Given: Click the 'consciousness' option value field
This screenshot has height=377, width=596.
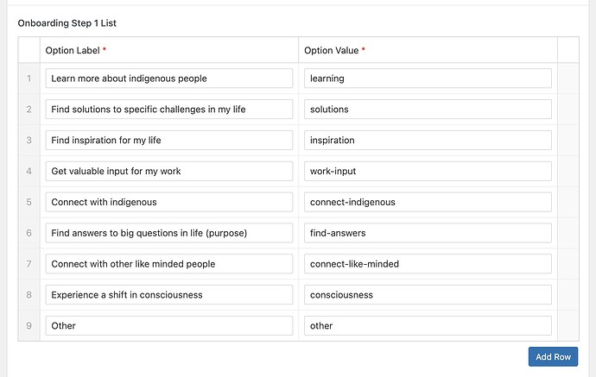Looking at the screenshot, I should (x=428, y=295).
